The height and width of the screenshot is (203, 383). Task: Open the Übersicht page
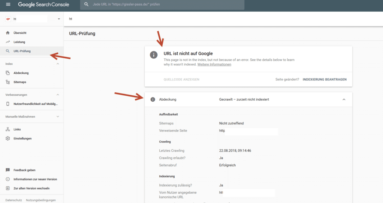click(20, 33)
